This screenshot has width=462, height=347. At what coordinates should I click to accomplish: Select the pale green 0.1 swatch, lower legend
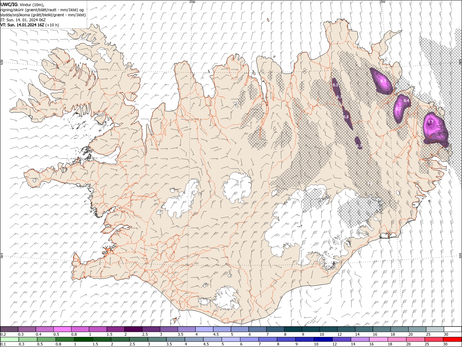point(9,339)
